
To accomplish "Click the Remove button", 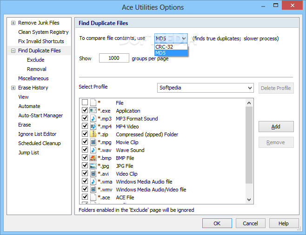I will point(276,142).
